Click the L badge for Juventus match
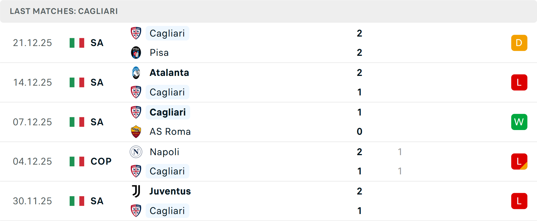The image size is (537, 221). pos(519,201)
